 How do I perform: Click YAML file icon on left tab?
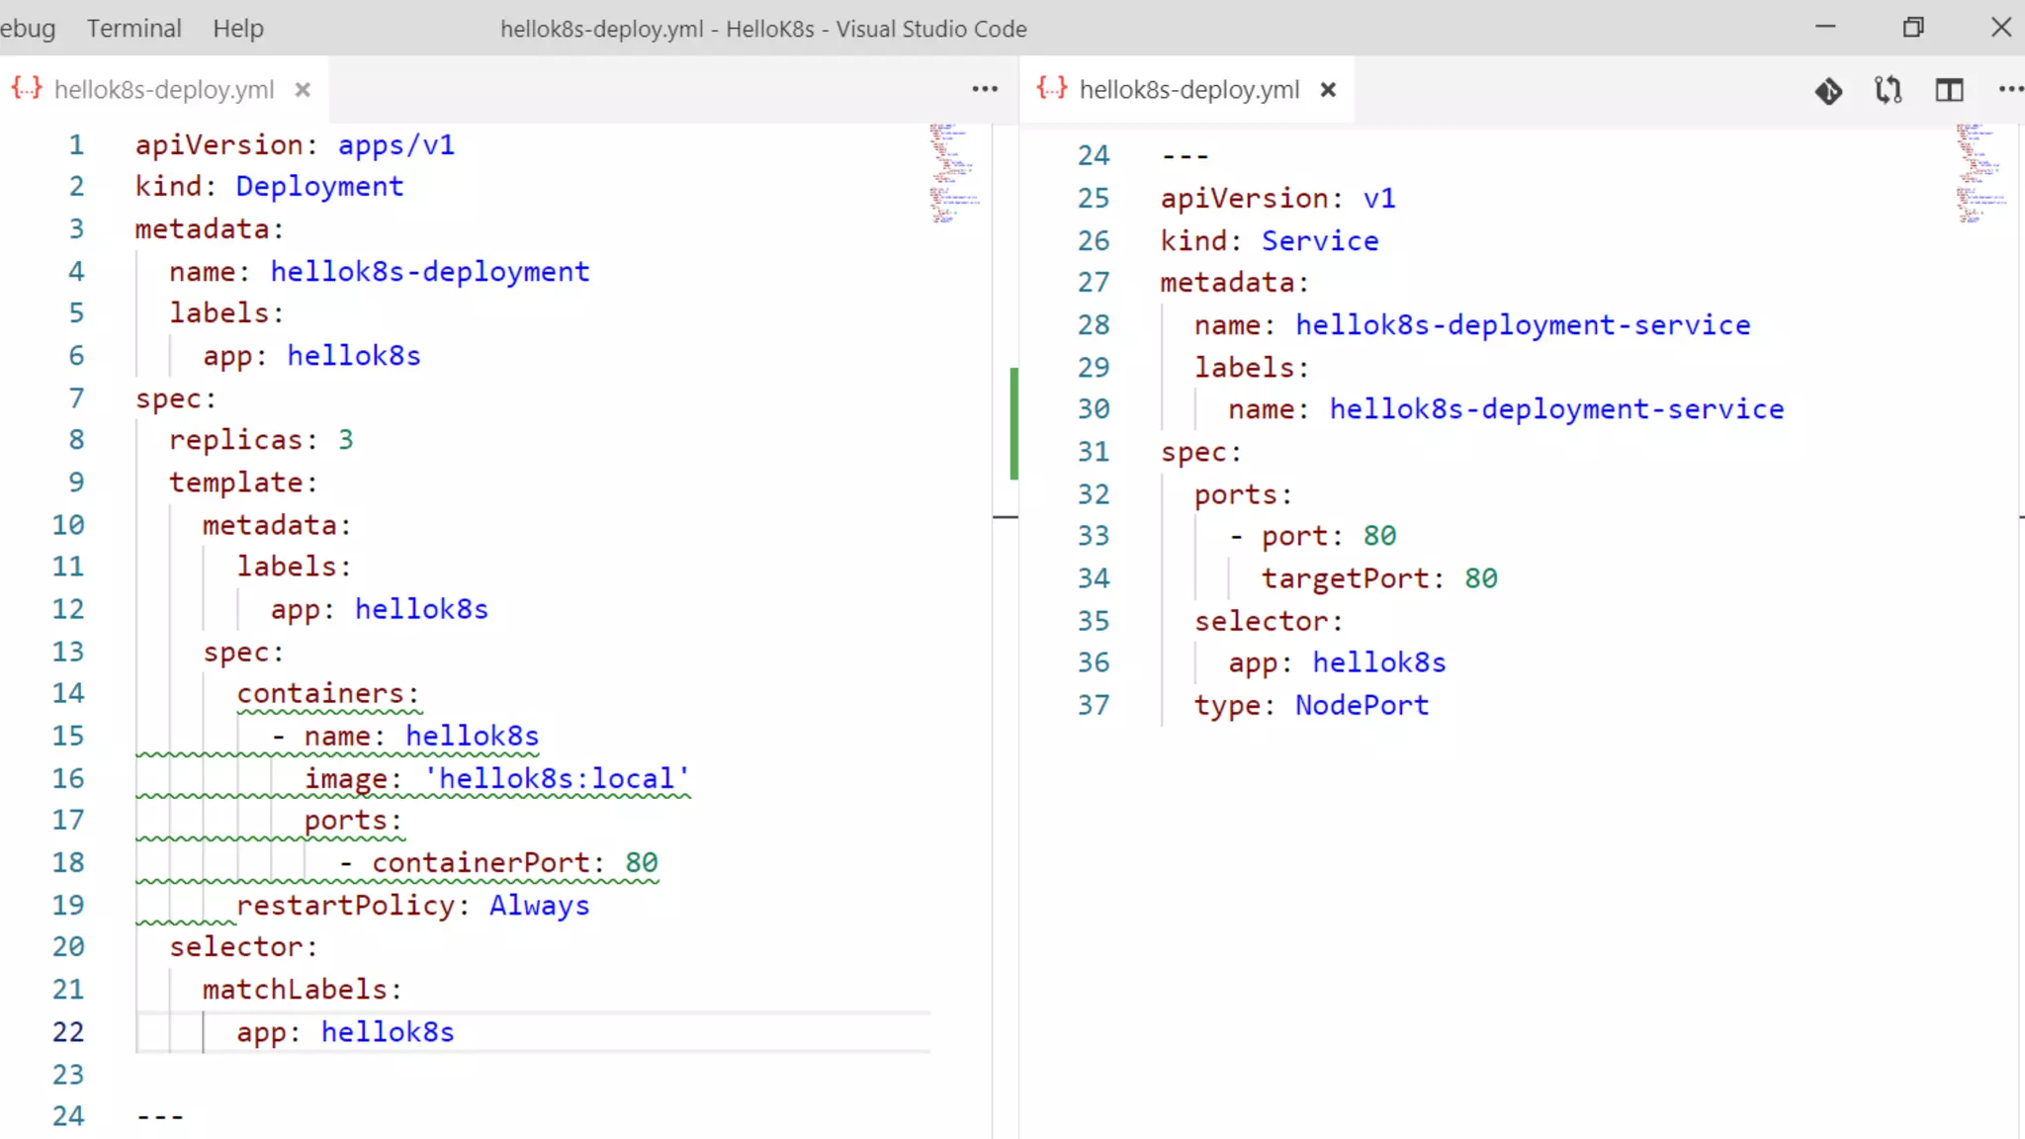[27, 89]
